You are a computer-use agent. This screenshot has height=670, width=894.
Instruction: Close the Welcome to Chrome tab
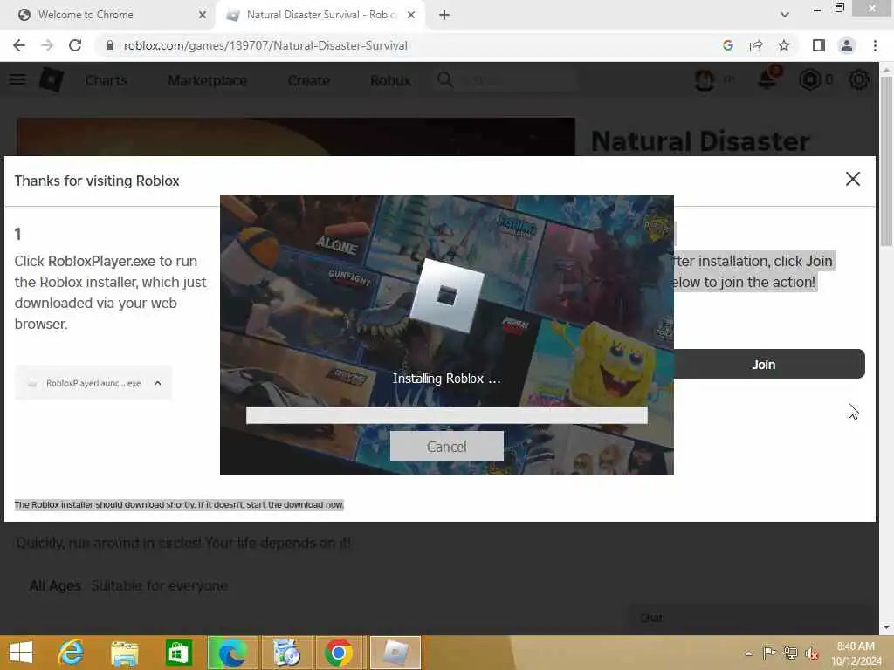(203, 15)
